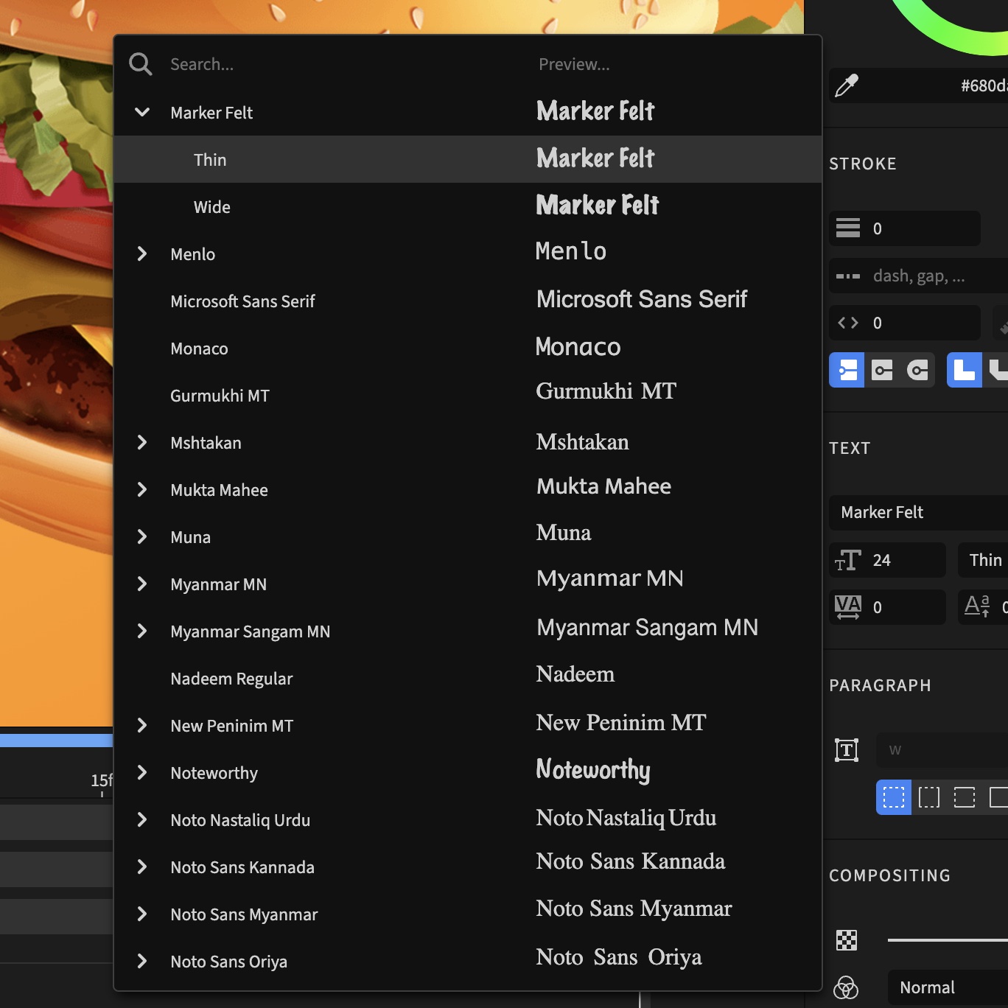
Task: Click the Marker Felt Wide preview text
Action: tap(598, 206)
